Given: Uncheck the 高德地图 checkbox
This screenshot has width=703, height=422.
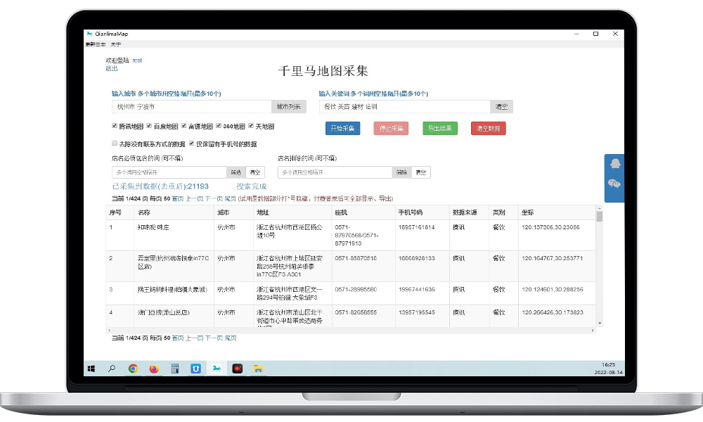Looking at the screenshot, I should [x=183, y=126].
